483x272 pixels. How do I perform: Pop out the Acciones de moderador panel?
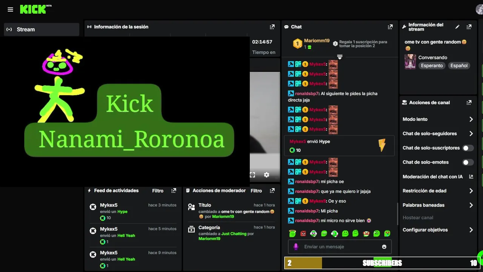coord(272,191)
